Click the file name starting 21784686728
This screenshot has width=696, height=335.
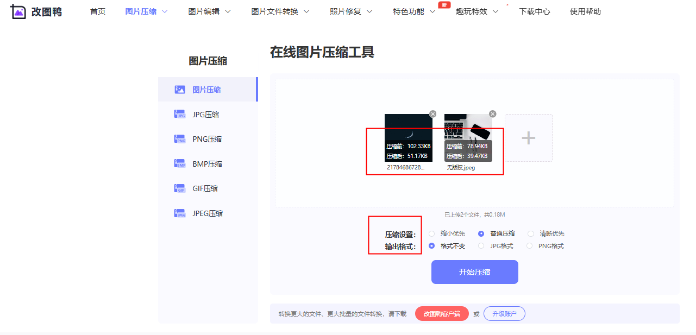click(406, 168)
